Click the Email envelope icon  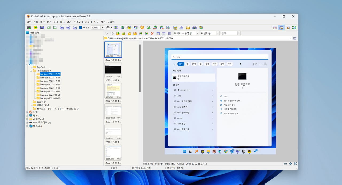(188, 27)
